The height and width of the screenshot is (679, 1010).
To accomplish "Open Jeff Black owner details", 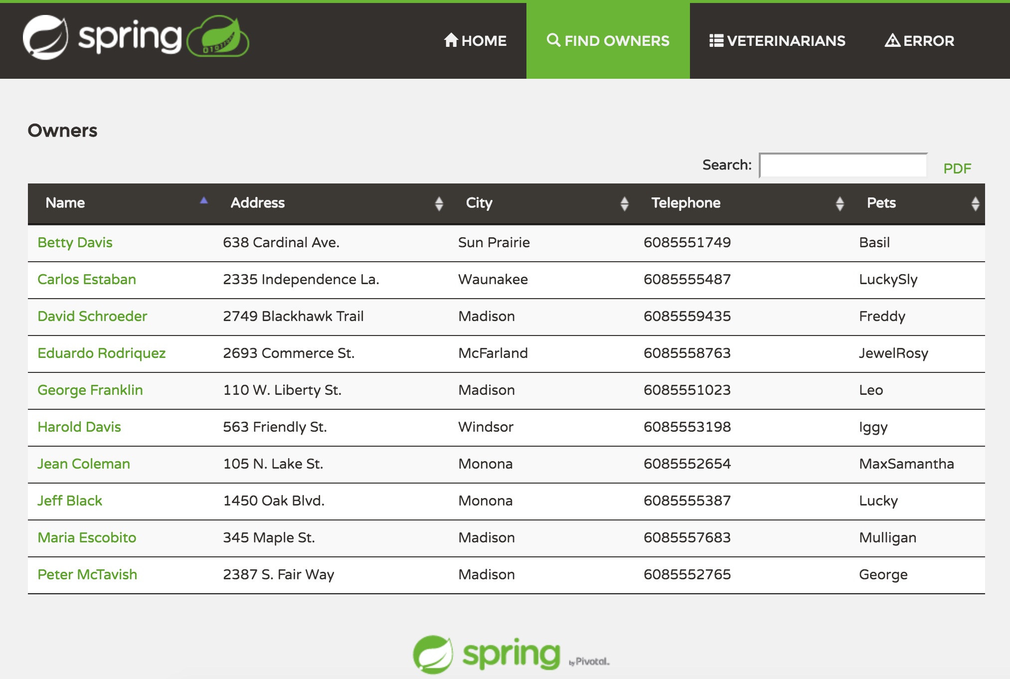I will coord(69,501).
